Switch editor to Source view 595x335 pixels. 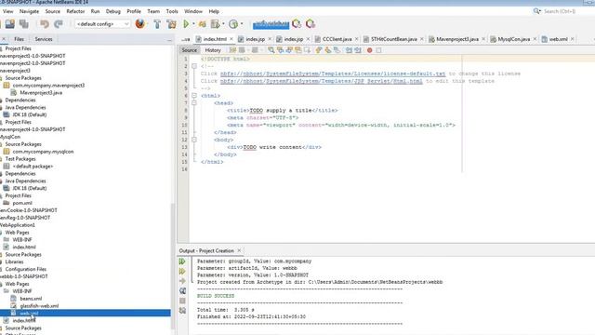[189, 50]
